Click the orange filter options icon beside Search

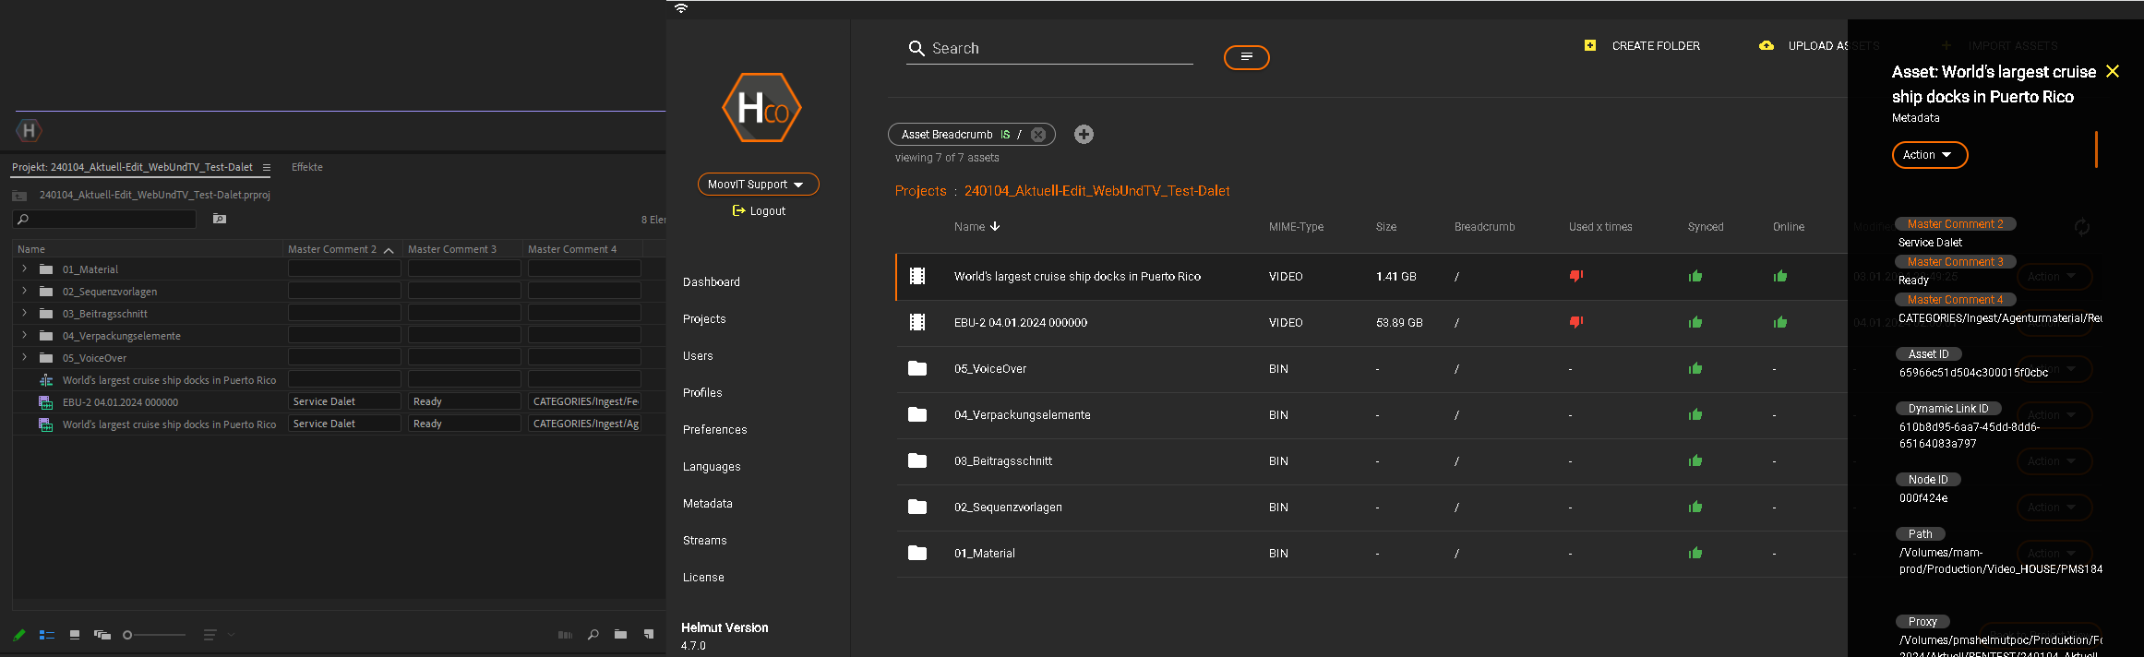coord(1246,57)
